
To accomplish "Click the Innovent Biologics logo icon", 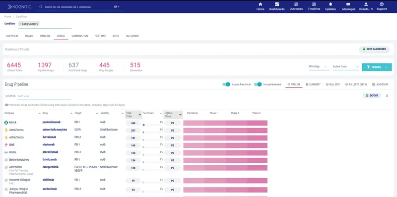I will coord(6,180).
